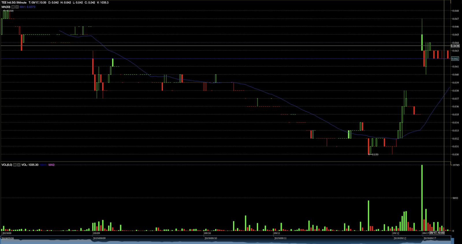
Task: Click the 09/12 time axis label
Action: click(396, 233)
